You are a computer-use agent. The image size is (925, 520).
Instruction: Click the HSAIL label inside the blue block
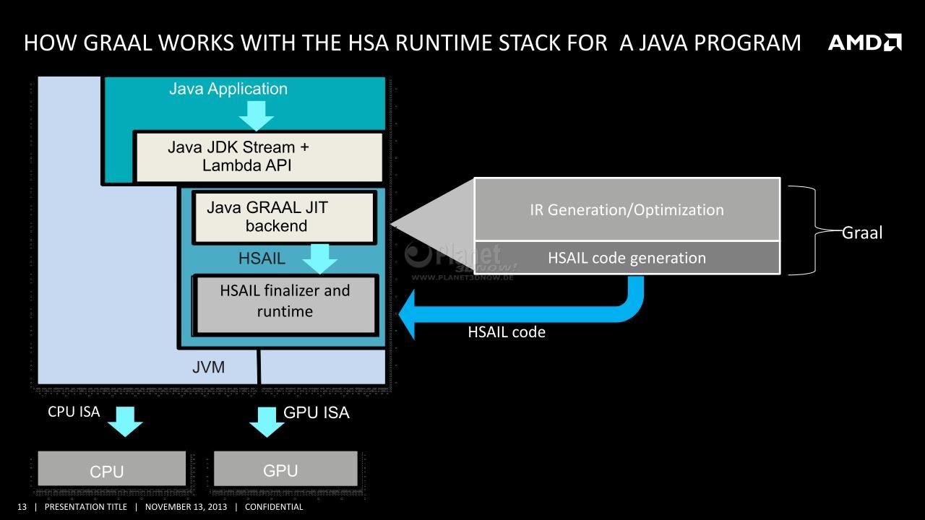262,259
